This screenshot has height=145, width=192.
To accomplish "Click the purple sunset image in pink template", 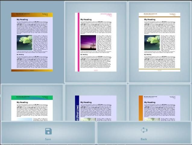I will point(88,43).
